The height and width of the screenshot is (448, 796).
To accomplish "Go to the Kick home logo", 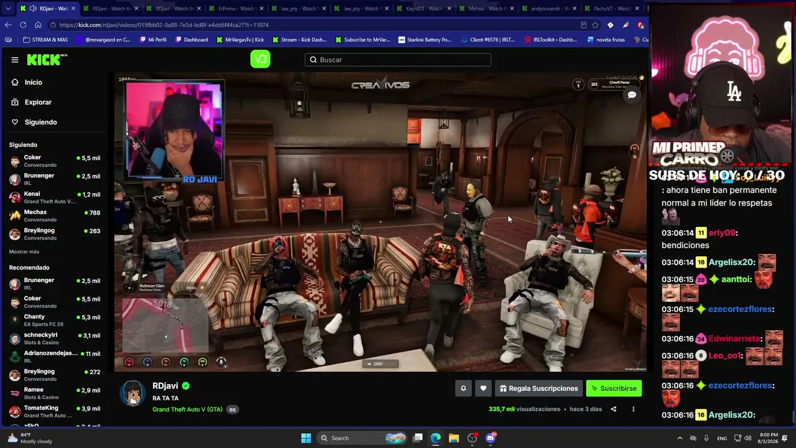I will (x=47, y=60).
